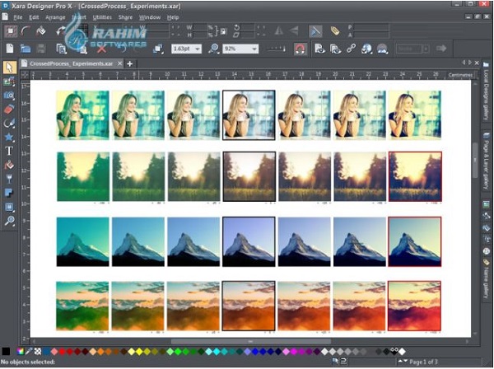
Task: Open the Help menu
Action: [173, 17]
